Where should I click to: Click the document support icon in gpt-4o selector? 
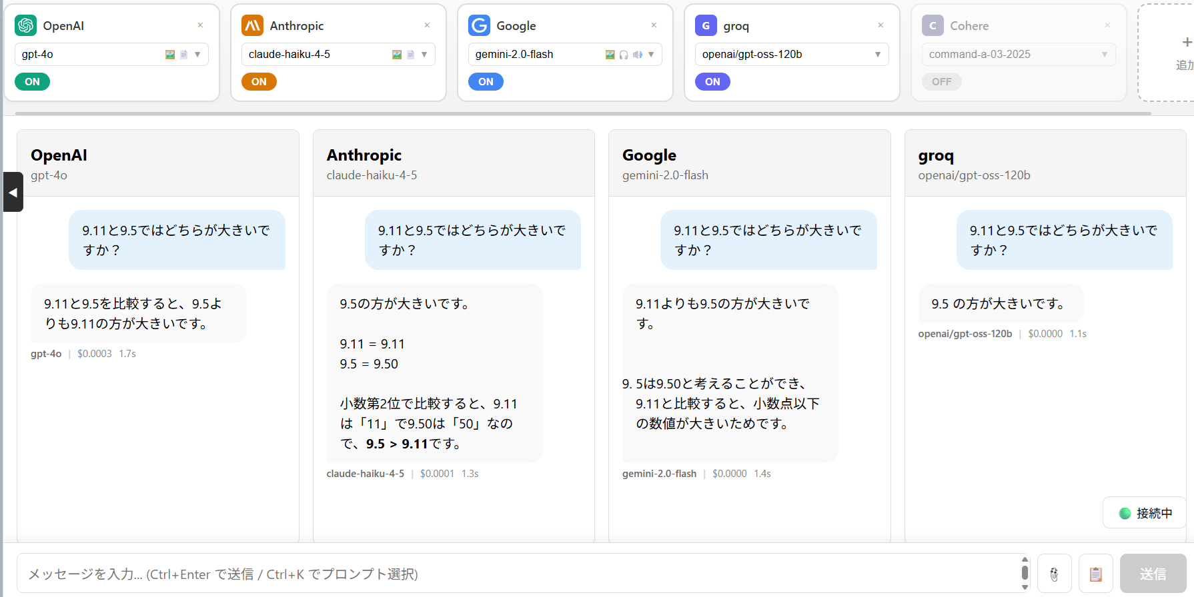[x=183, y=55]
